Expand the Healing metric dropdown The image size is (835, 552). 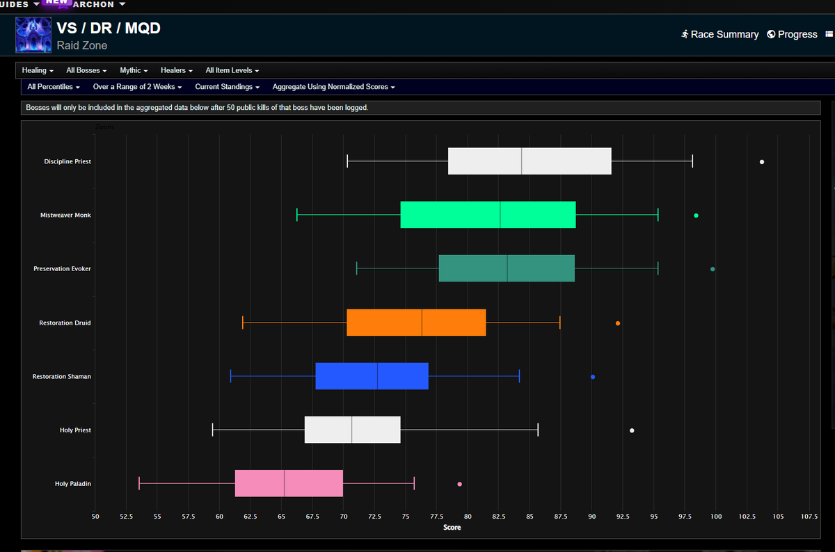click(x=38, y=70)
